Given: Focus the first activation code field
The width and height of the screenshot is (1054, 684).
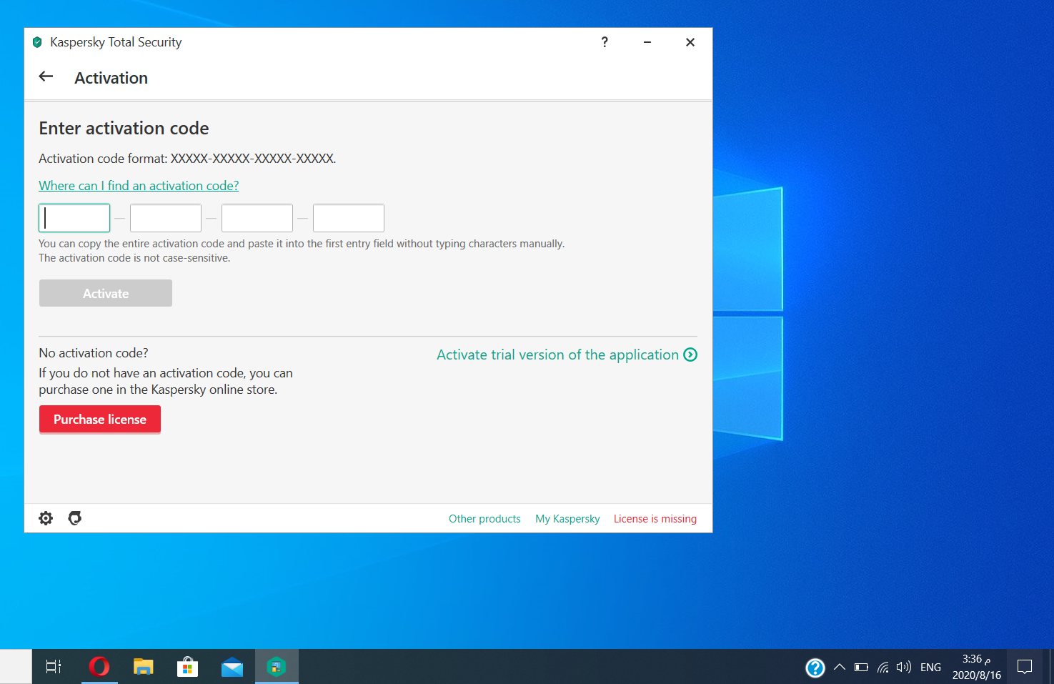Looking at the screenshot, I should pyautogui.click(x=74, y=218).
